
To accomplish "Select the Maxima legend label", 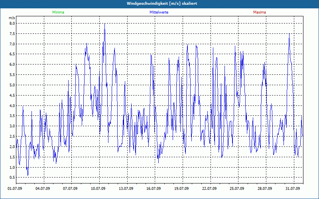I will pyautogui.click(x=259, y=12).
